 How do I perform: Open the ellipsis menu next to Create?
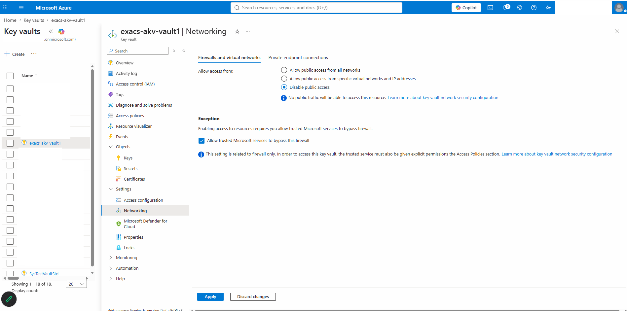pyautogui.click(x=34, y=54)
